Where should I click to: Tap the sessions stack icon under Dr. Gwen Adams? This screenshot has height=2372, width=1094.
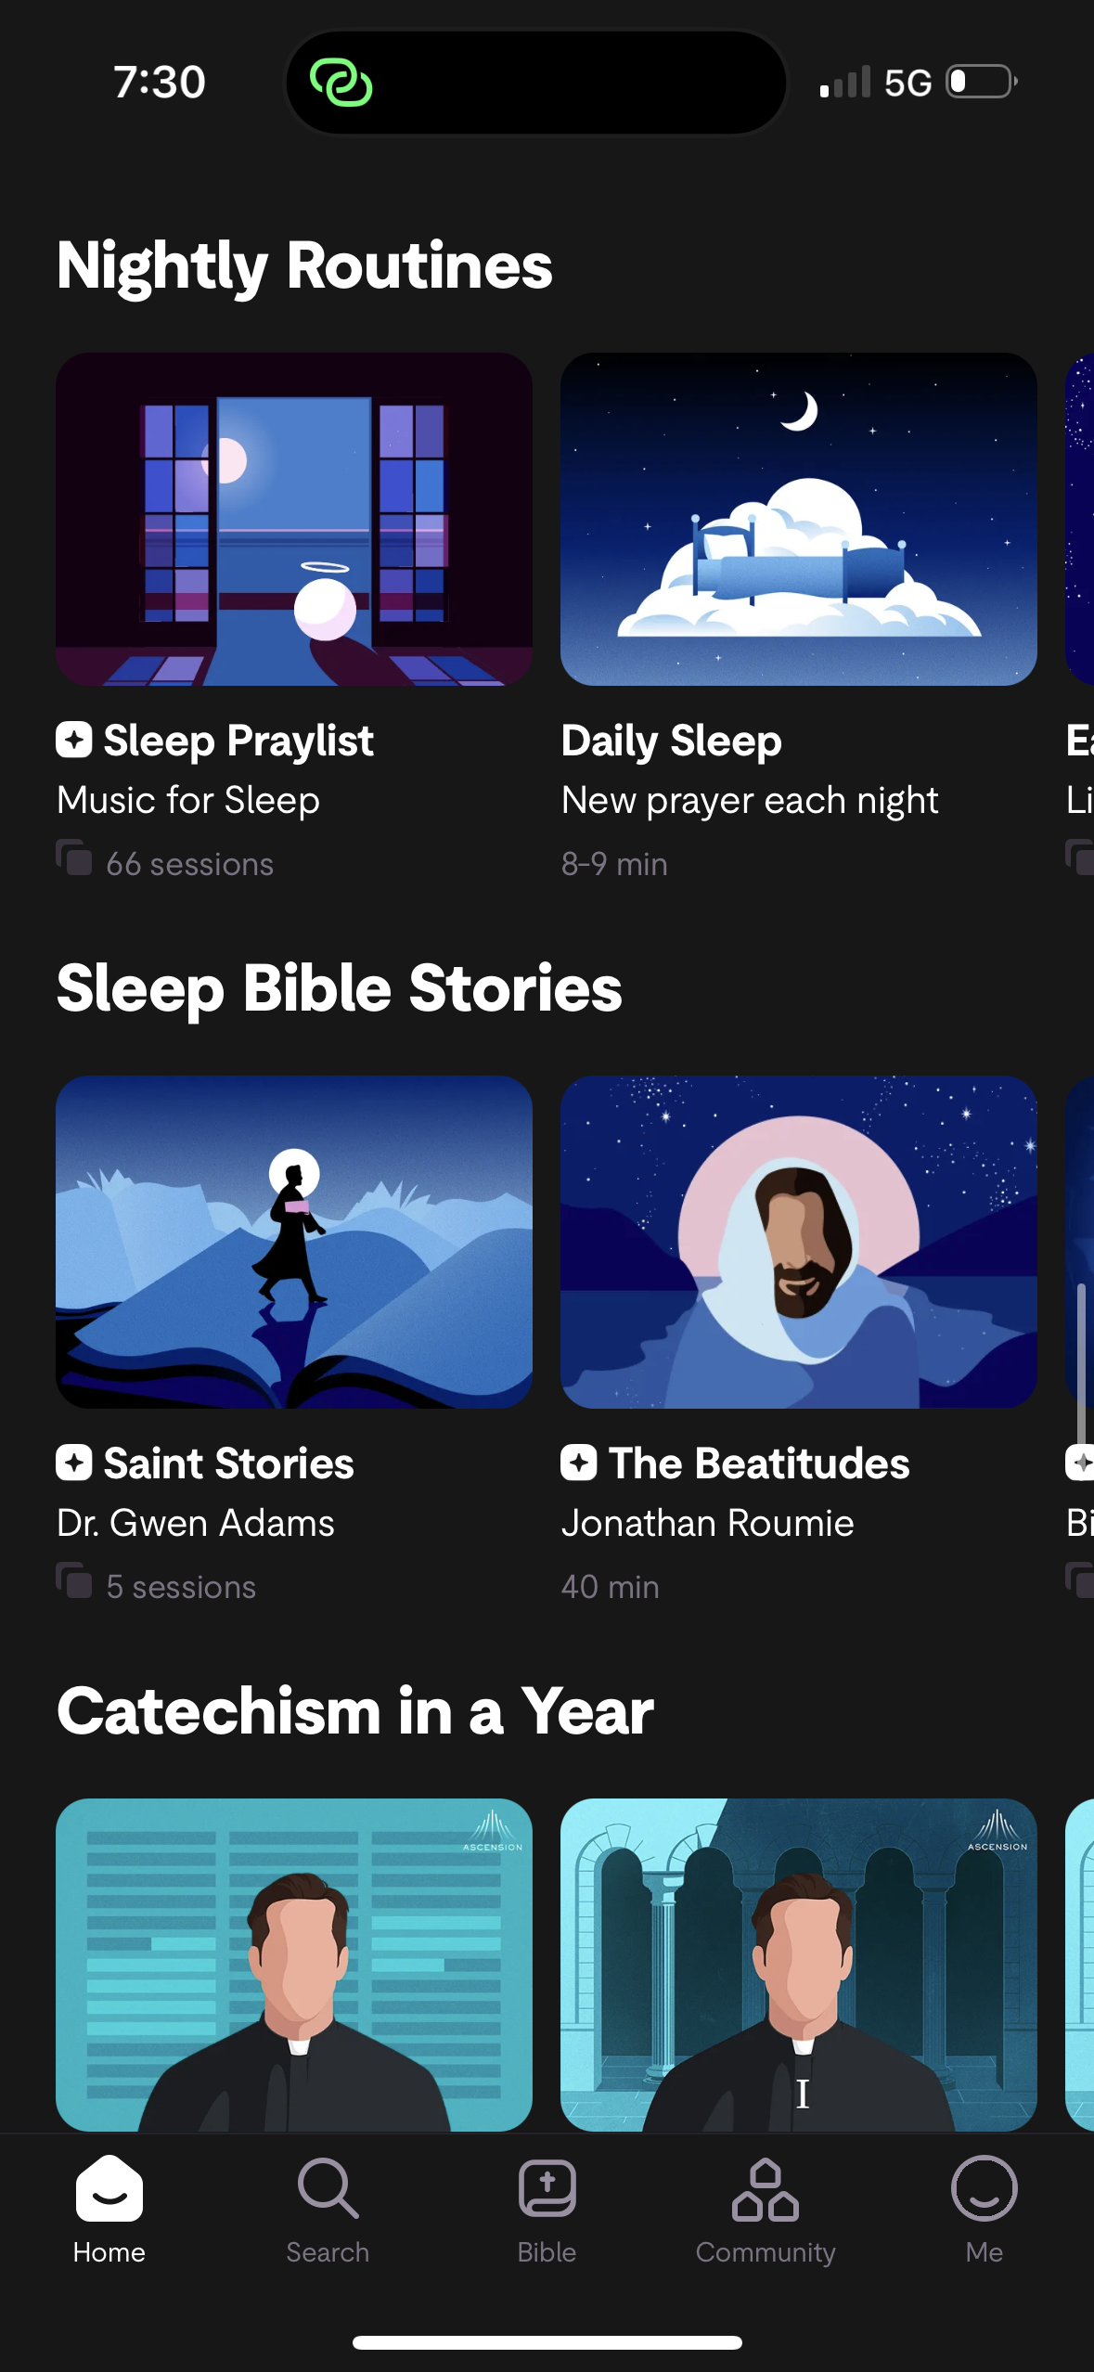74,1580
